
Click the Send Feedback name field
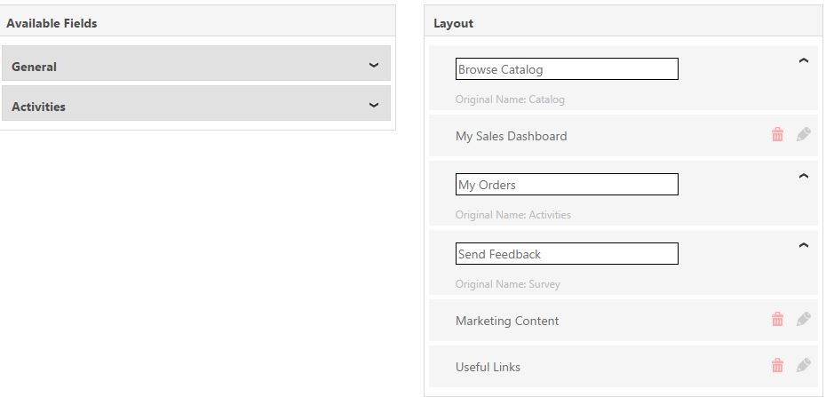pyautogui.click(x=567, y=254)
